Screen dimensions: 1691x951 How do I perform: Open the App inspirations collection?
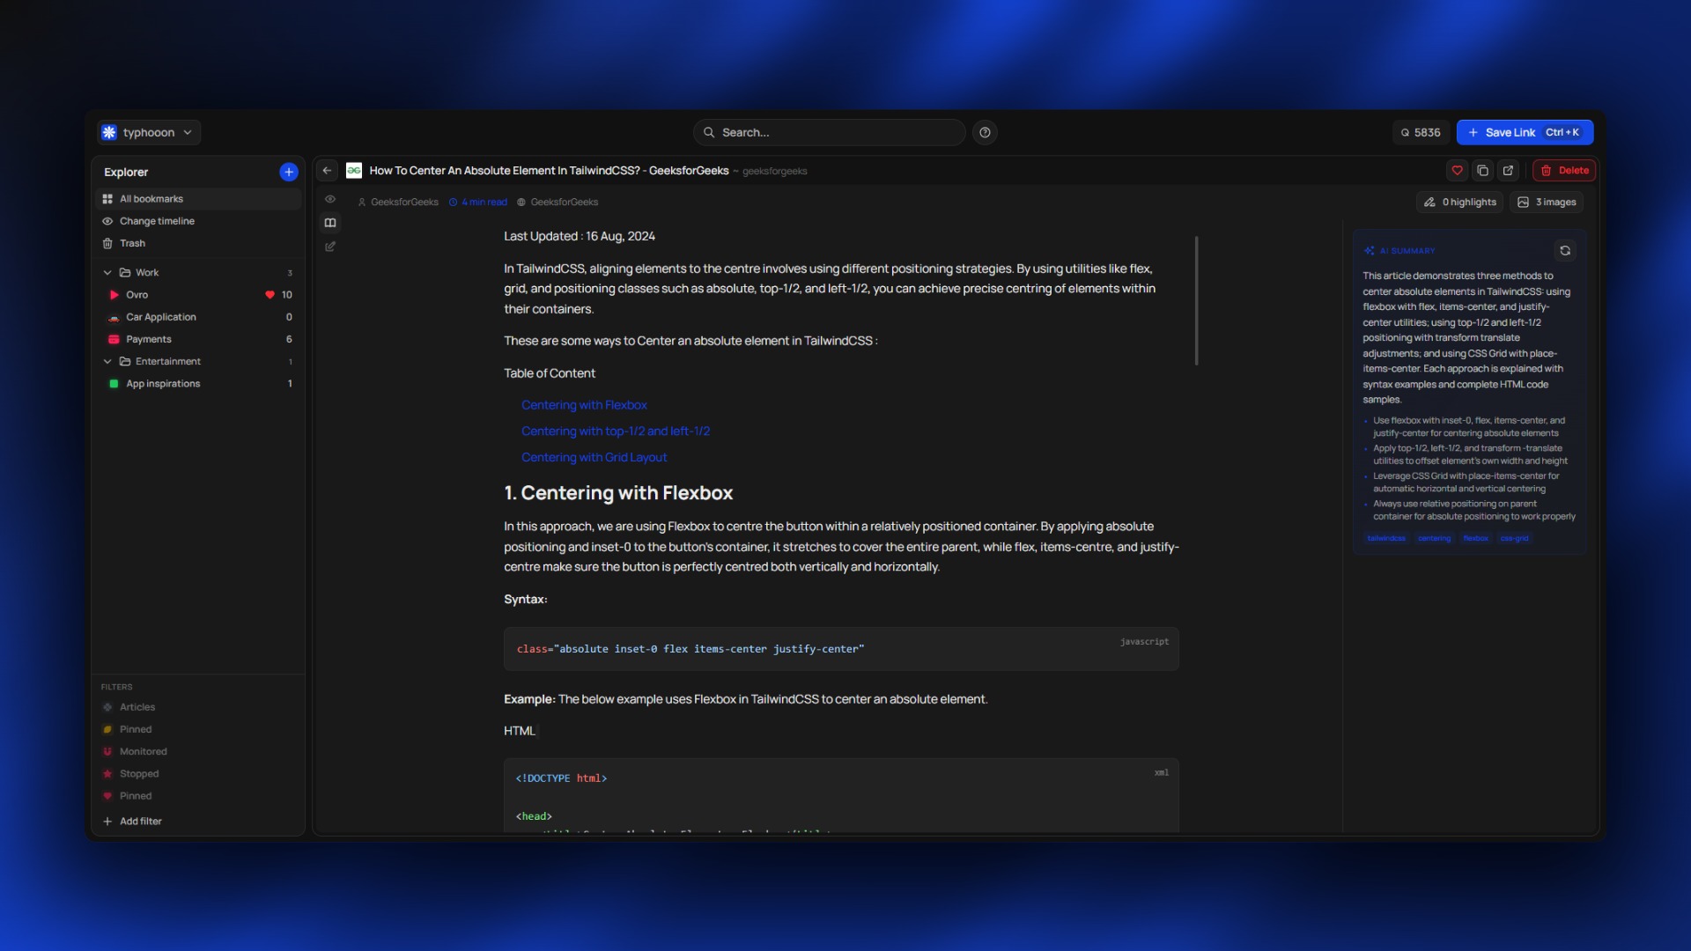pyautogui.click(x=198, y=384)
